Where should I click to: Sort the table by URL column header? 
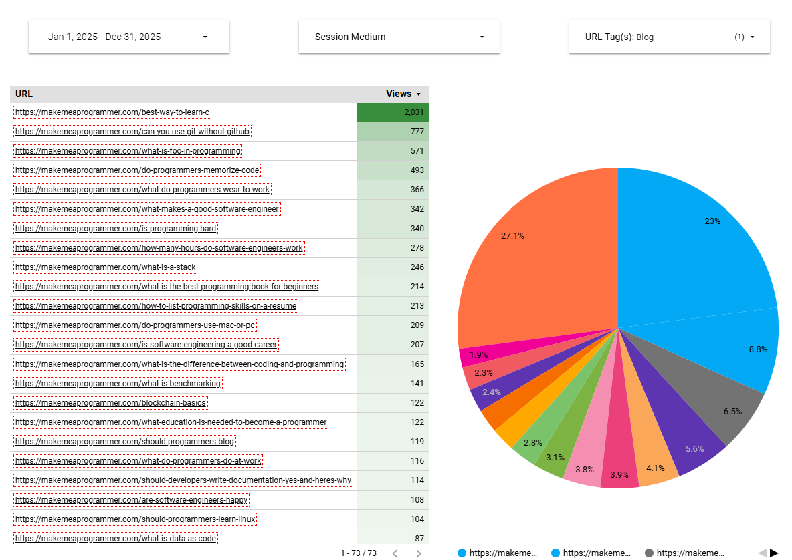(24, 94)
